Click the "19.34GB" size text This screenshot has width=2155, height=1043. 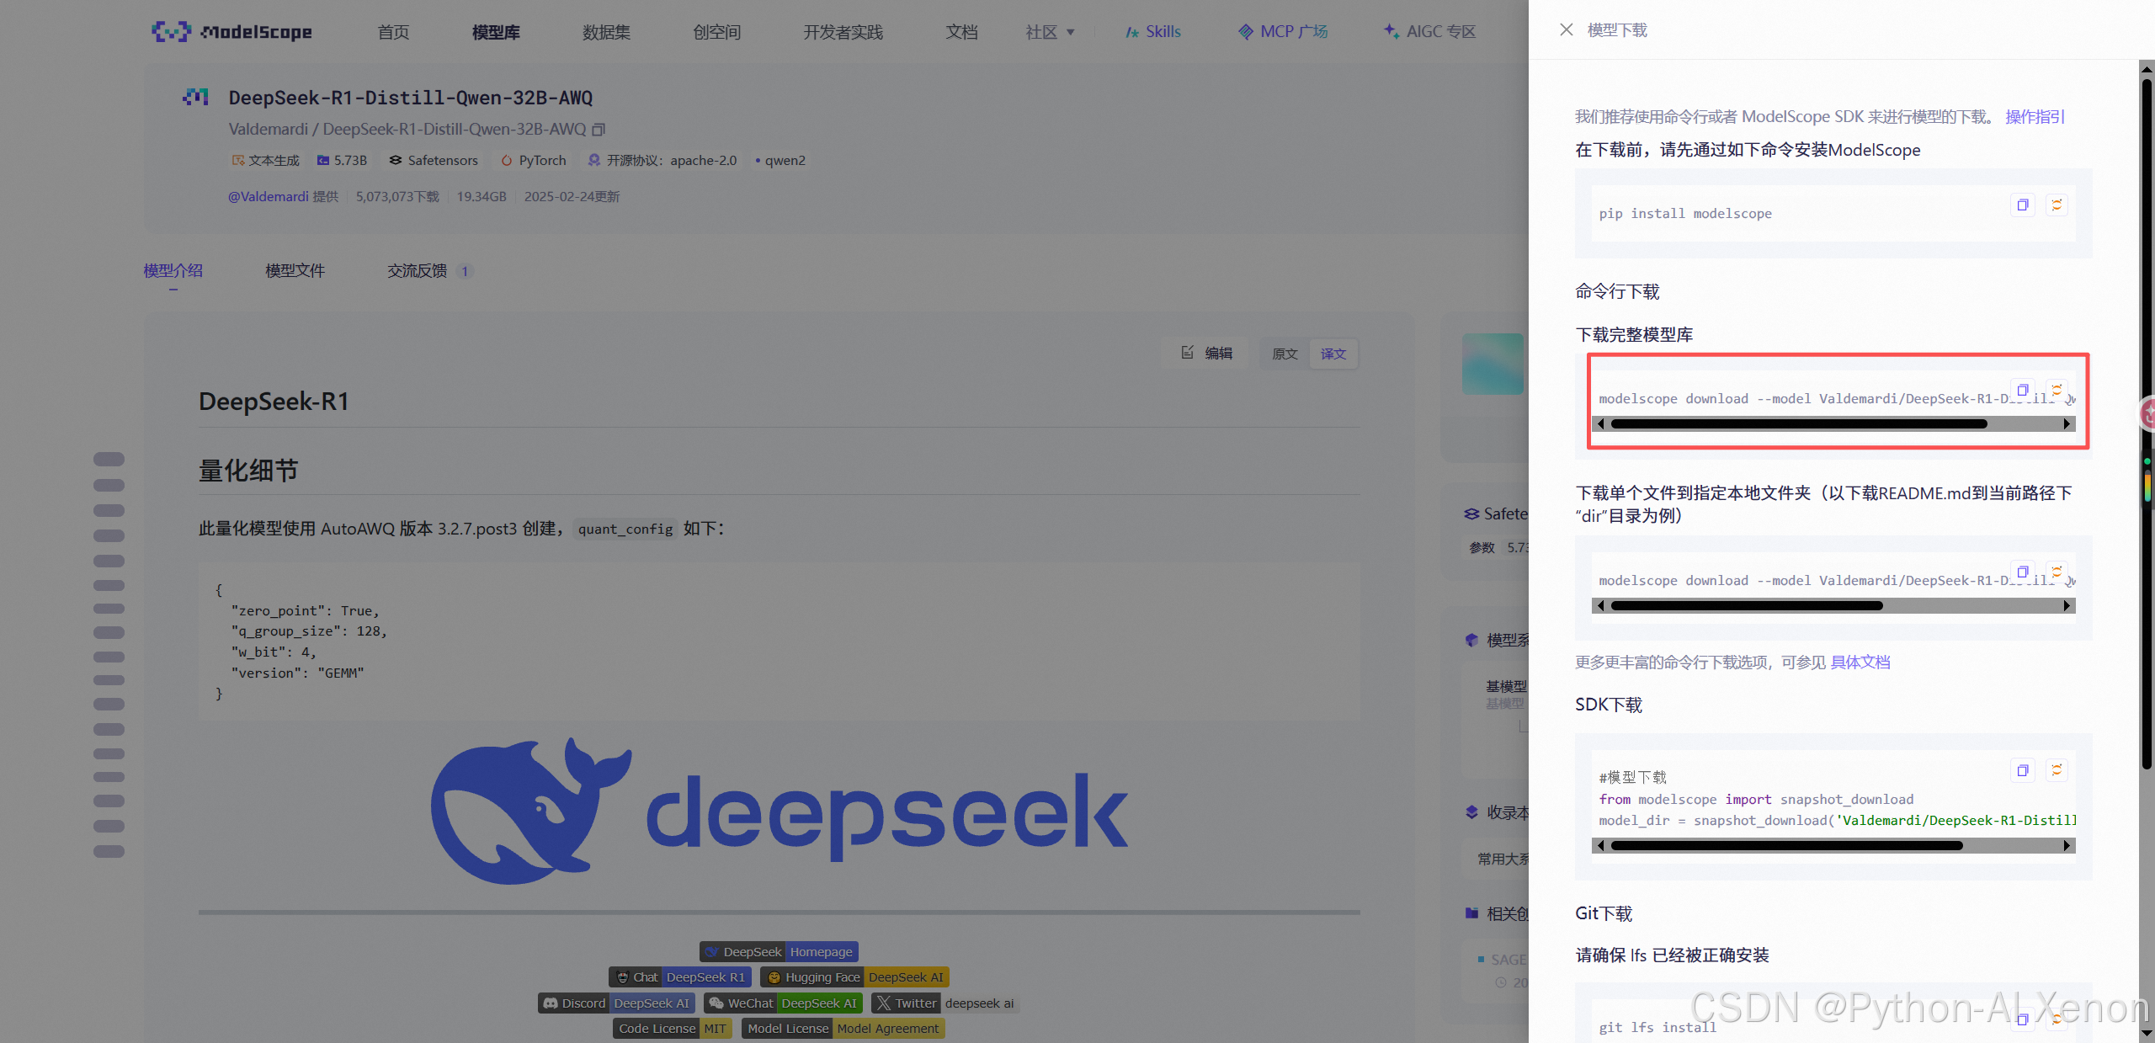tap(482, 196)
